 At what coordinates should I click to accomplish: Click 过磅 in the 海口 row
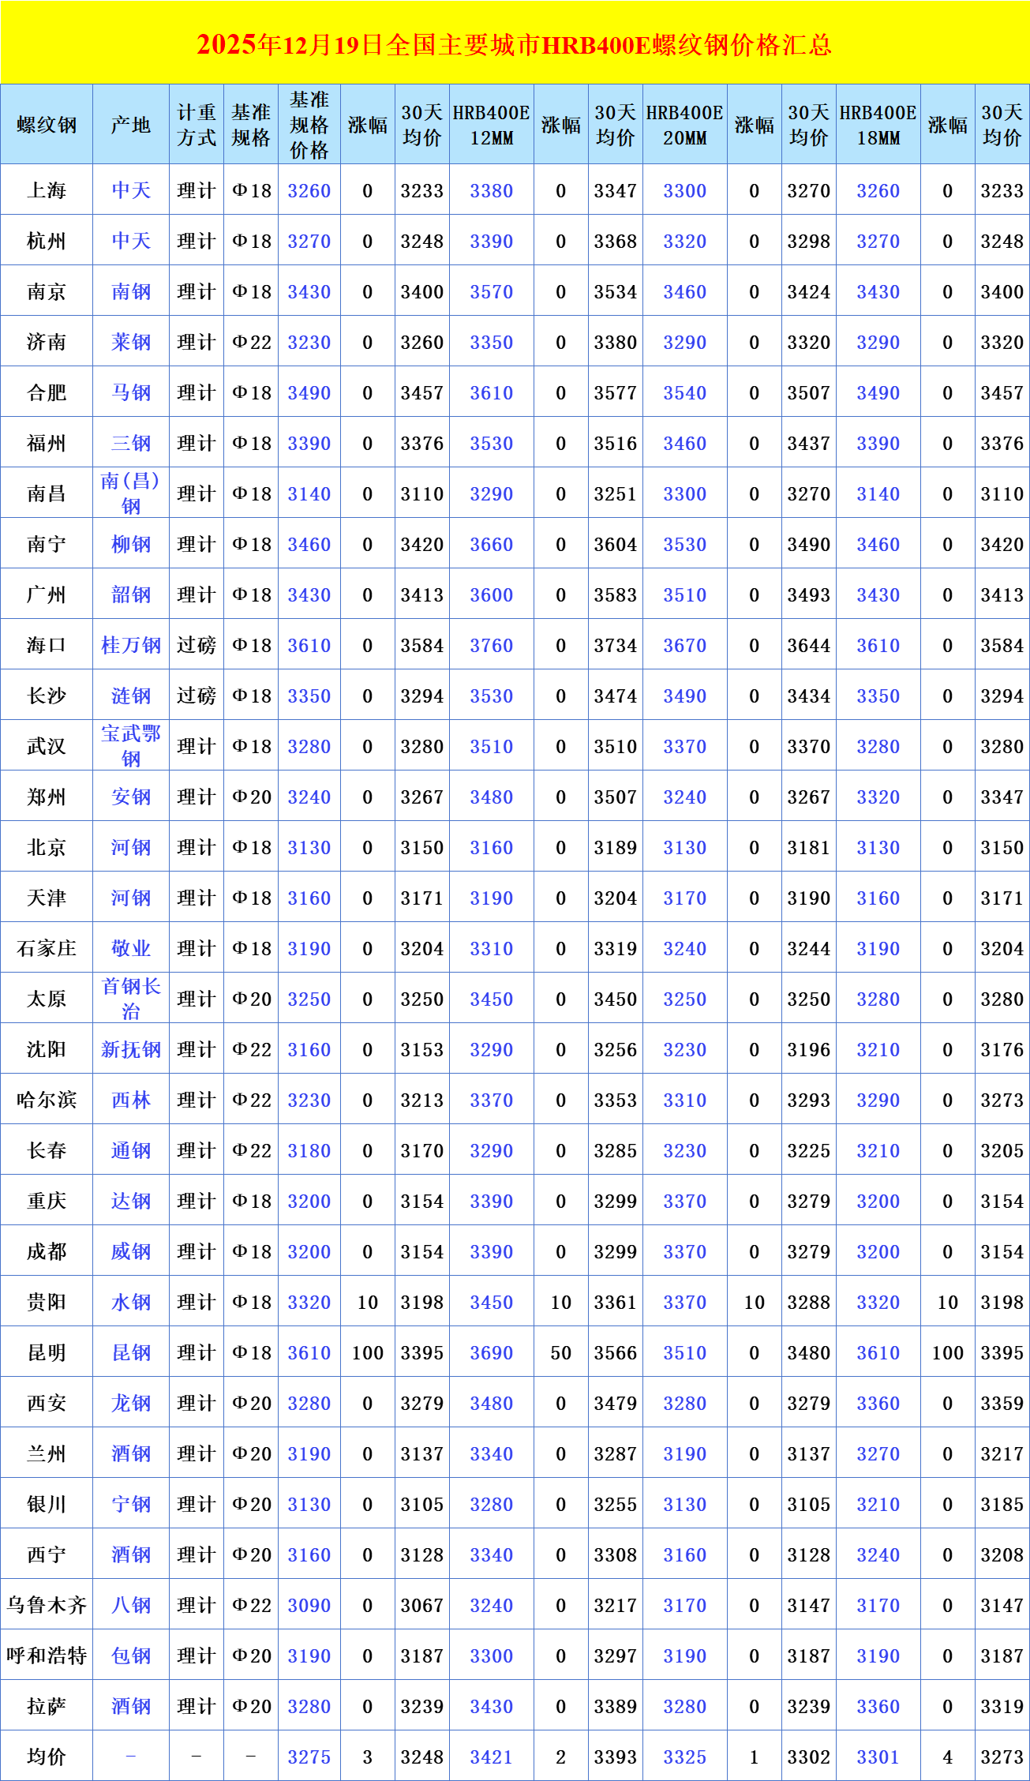197,646
